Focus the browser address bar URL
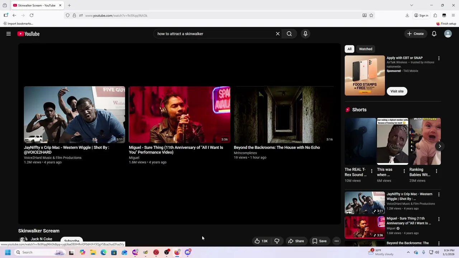 [222, 15]
